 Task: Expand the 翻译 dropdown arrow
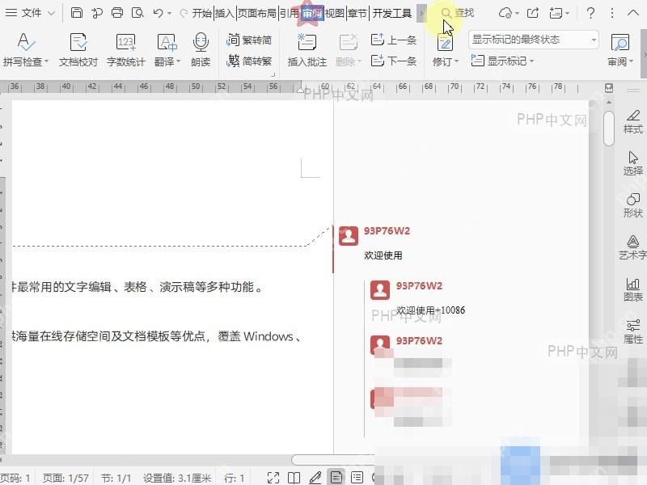pos(178,61)
